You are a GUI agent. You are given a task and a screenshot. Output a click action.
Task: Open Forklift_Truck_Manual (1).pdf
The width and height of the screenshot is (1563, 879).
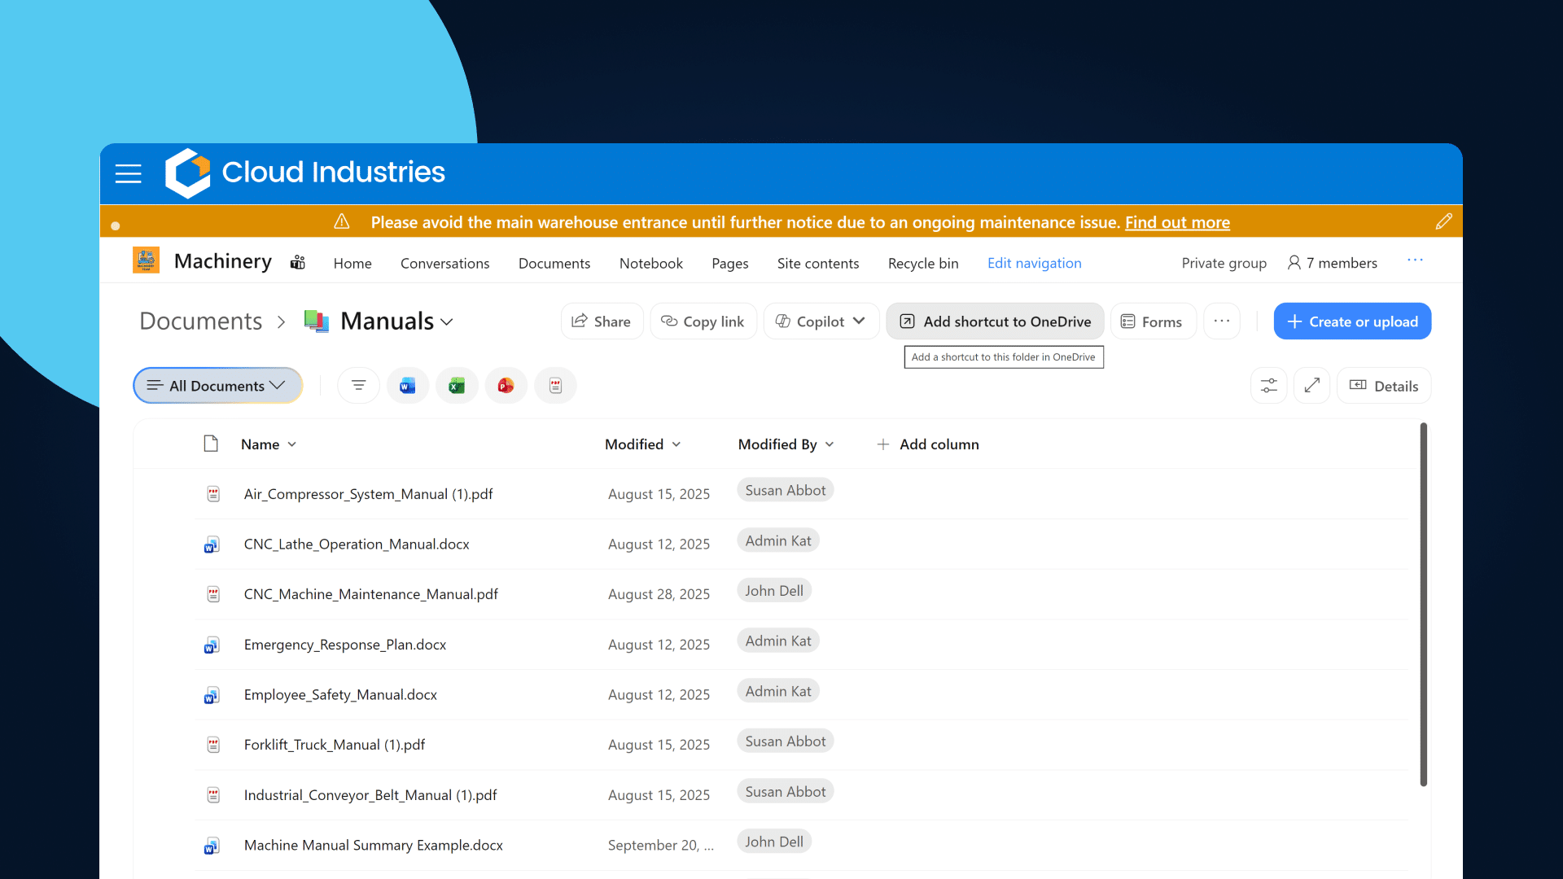coord(335,745)
